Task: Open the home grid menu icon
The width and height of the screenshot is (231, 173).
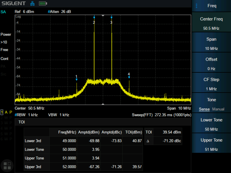Action: [x=7, y=166]
